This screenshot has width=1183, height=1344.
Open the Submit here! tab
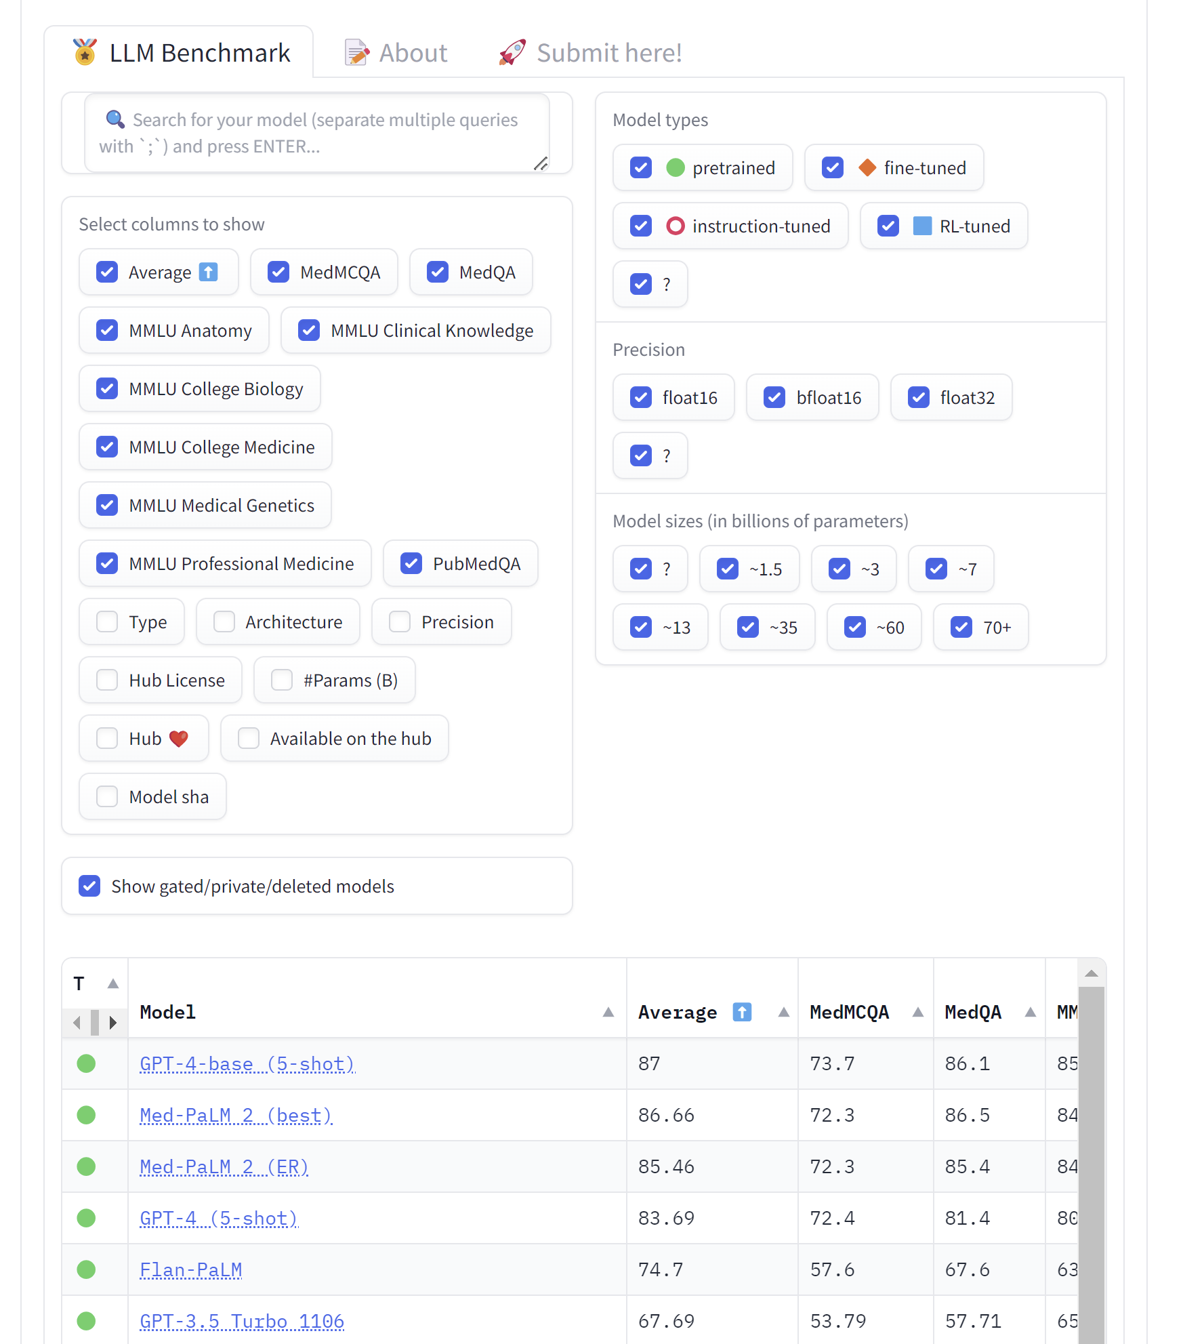[590, 53]
